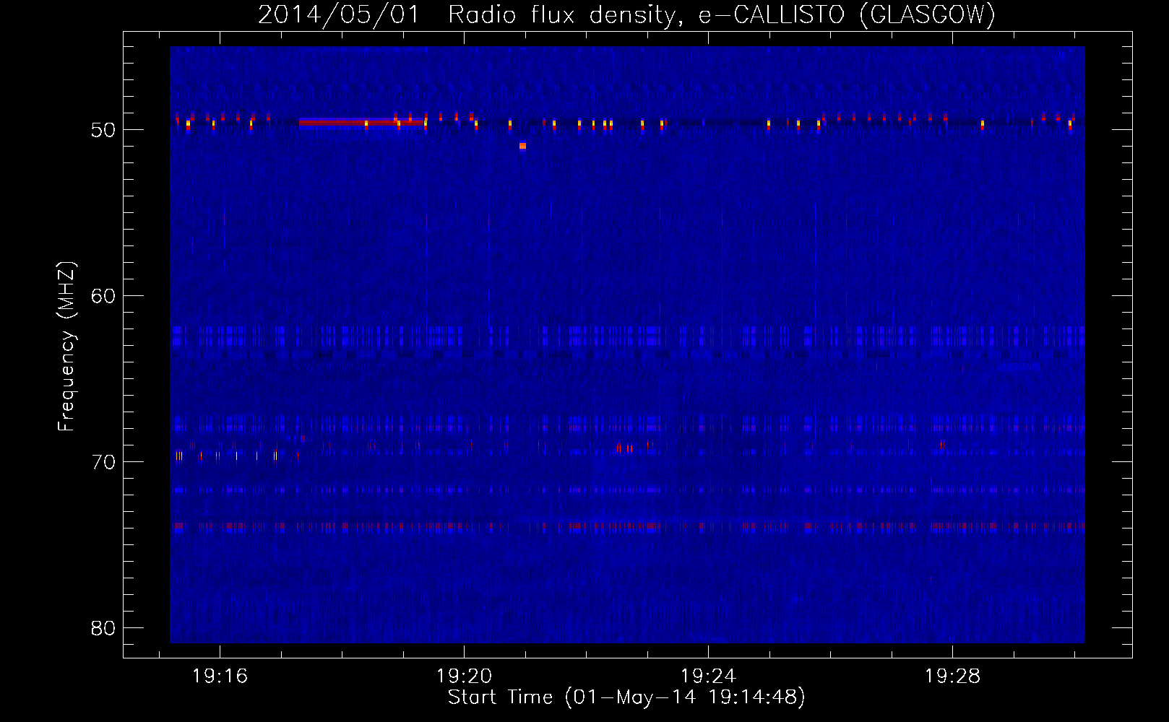1169x722 pixels.
Task: Click the 80 frequency tick label
Action: [x=103, y=628]
